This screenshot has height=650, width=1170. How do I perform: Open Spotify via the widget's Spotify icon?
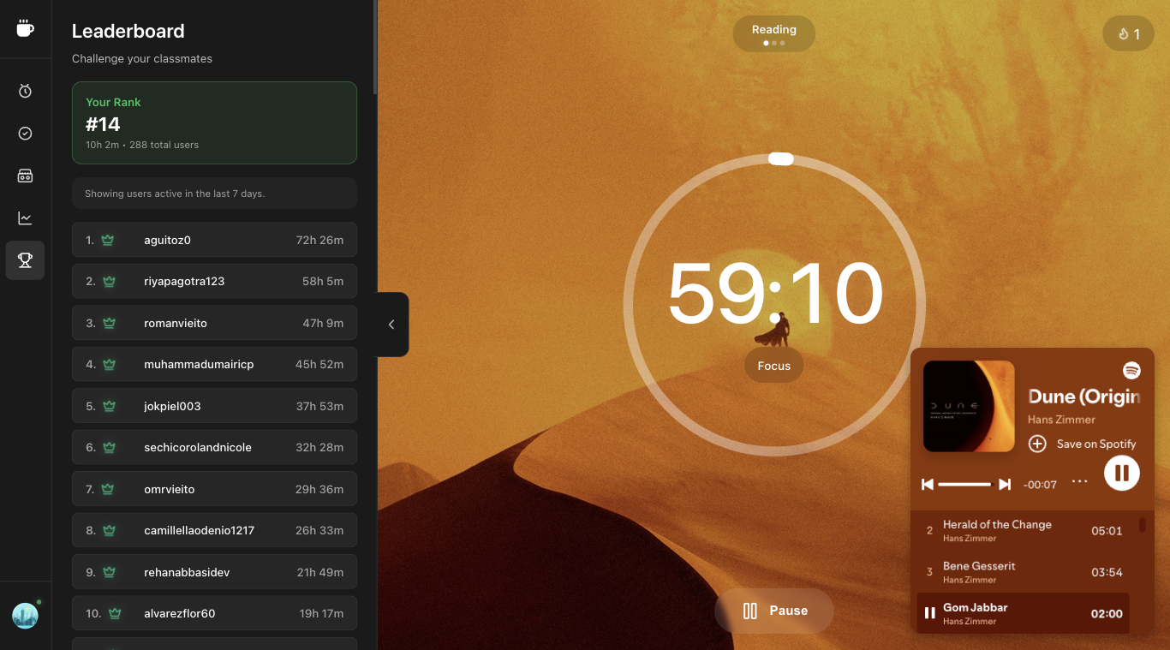pos(1132,370)
